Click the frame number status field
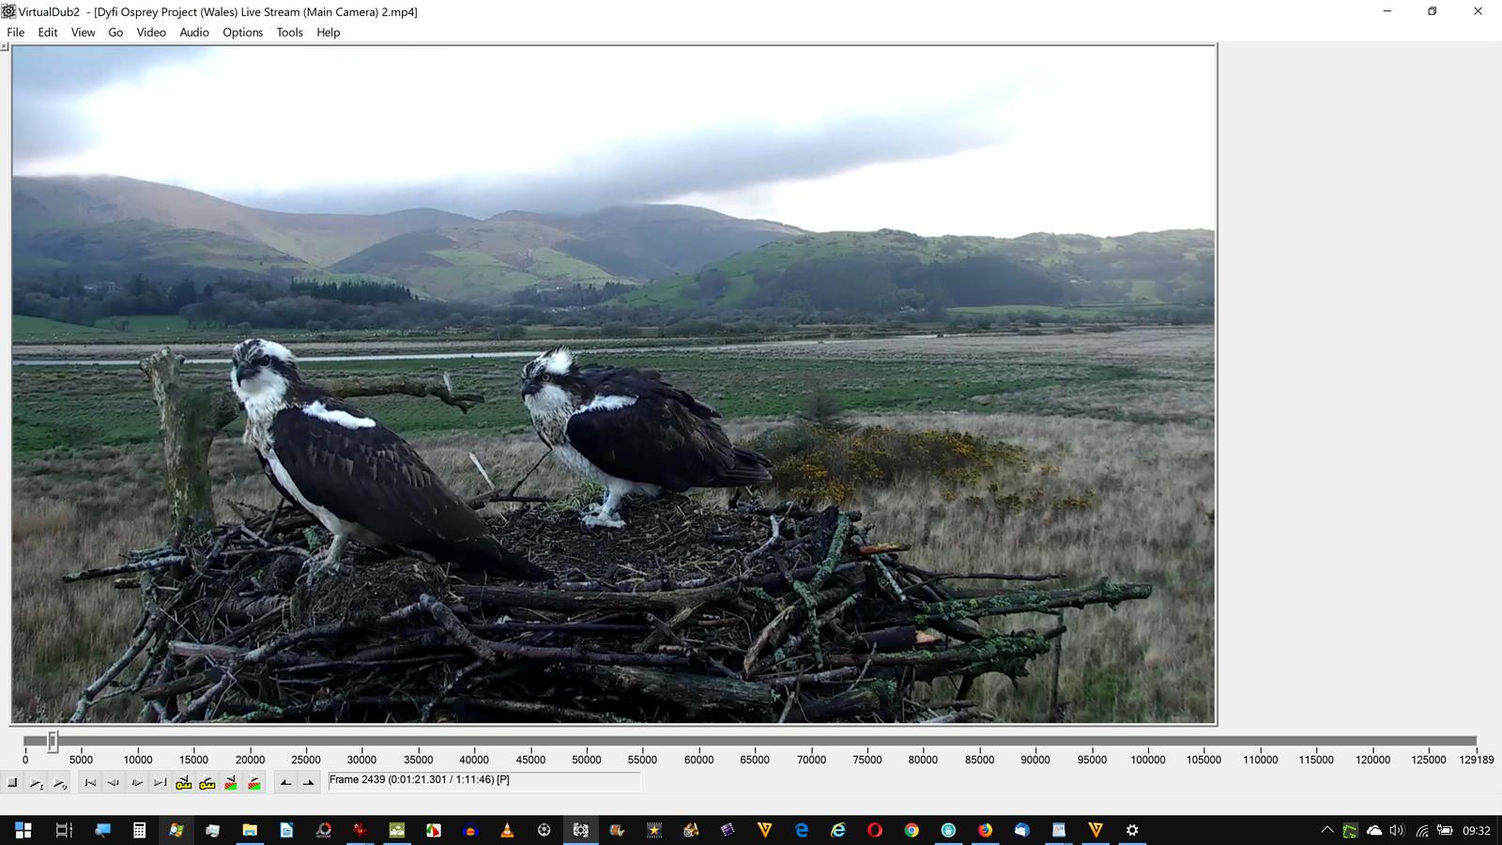The height and width of the screenshot is (845, 1502). 483,780
